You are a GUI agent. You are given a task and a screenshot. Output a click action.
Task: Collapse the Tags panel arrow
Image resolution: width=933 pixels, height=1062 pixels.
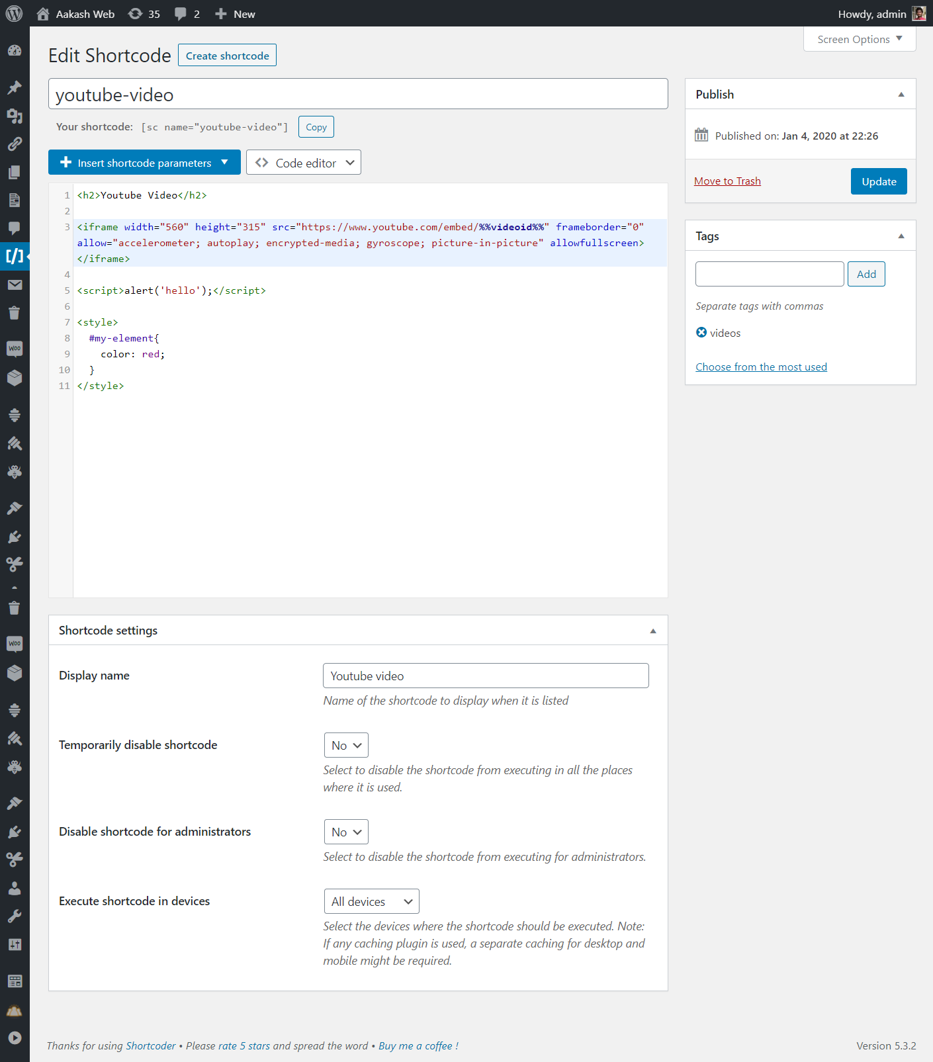coord(901,236)
